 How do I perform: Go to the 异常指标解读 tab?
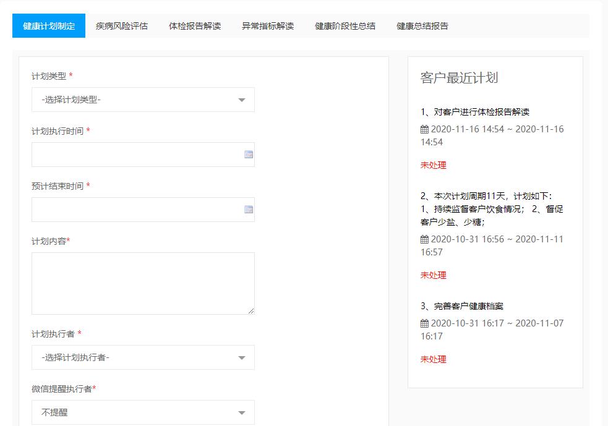point(268,26)
